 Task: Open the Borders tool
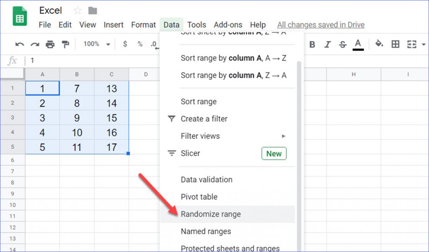[x=395, y=44]
